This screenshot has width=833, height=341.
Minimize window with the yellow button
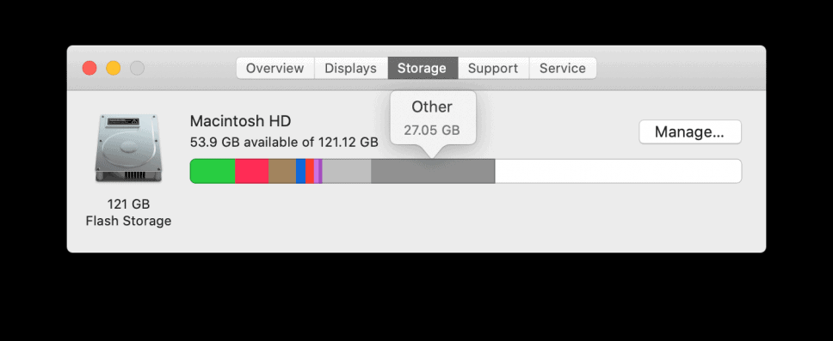113,69
